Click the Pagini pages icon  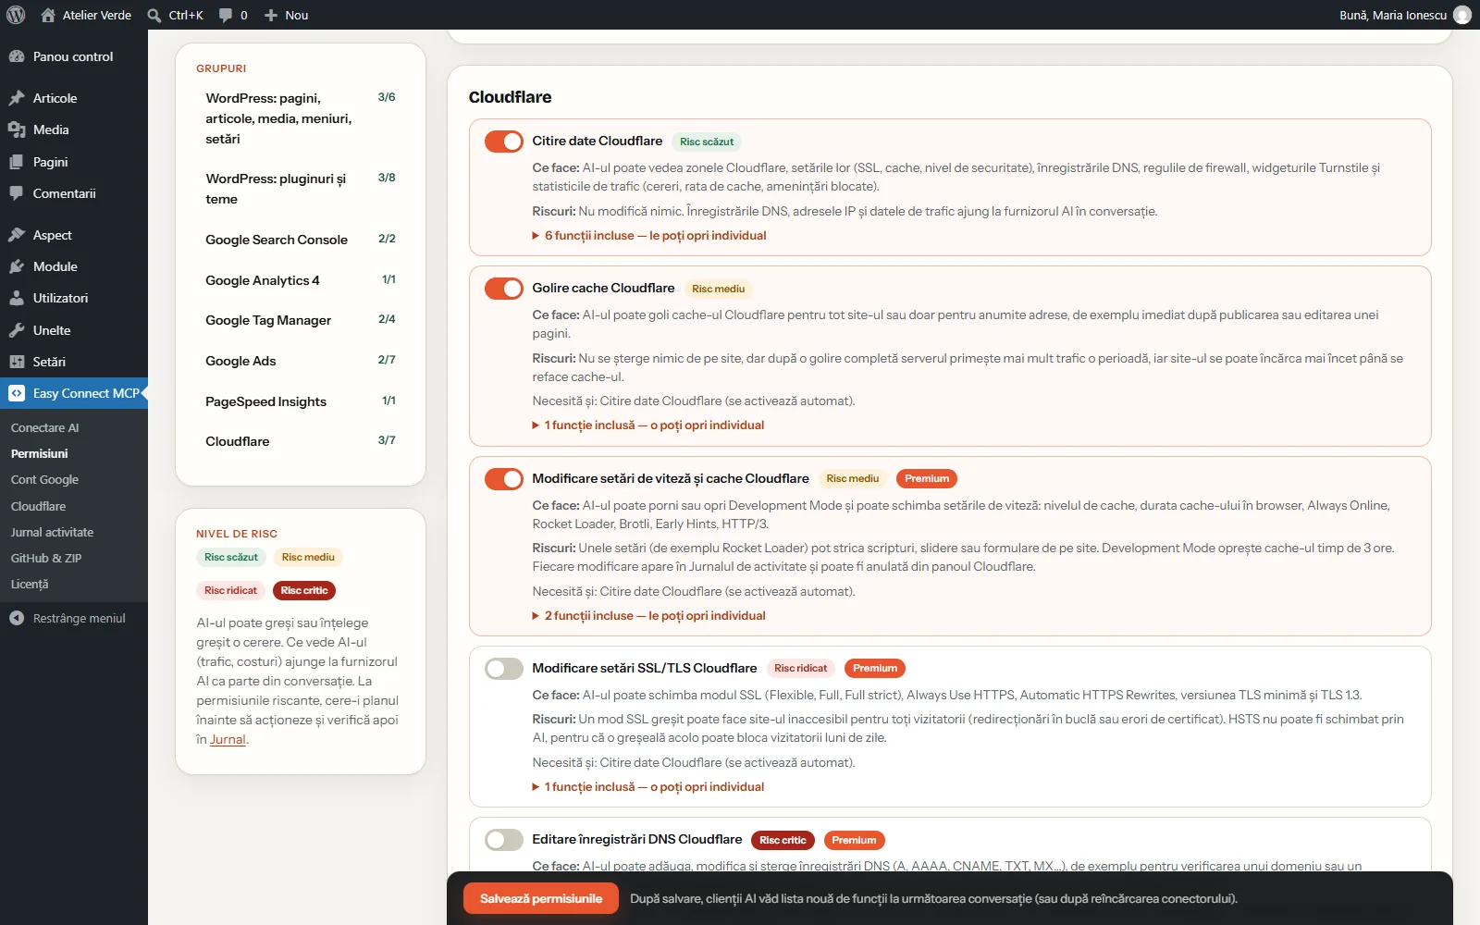tap(17, 162)
